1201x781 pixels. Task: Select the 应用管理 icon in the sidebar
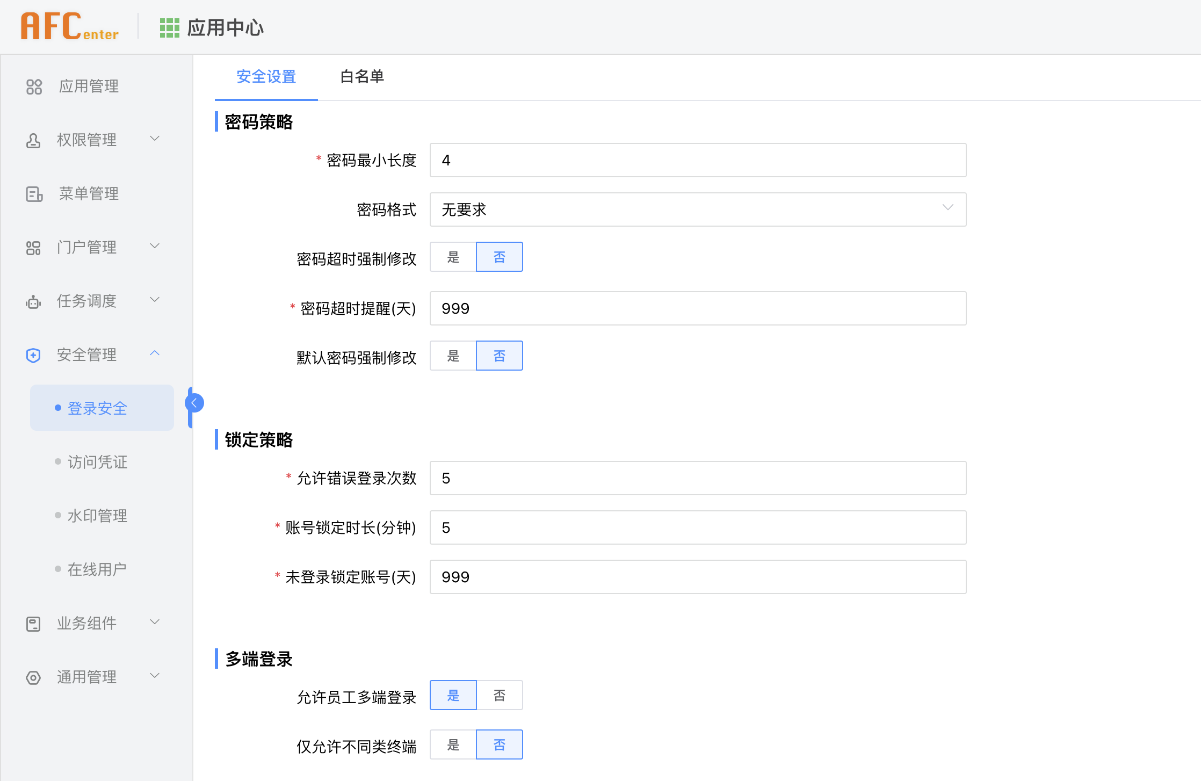point(33,86)
